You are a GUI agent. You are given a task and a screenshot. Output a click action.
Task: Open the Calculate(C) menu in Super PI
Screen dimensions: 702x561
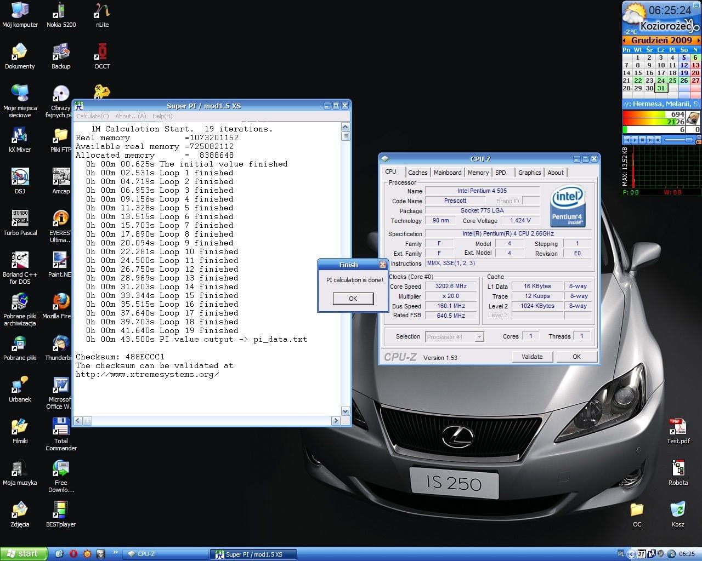(x=92, y=116)
